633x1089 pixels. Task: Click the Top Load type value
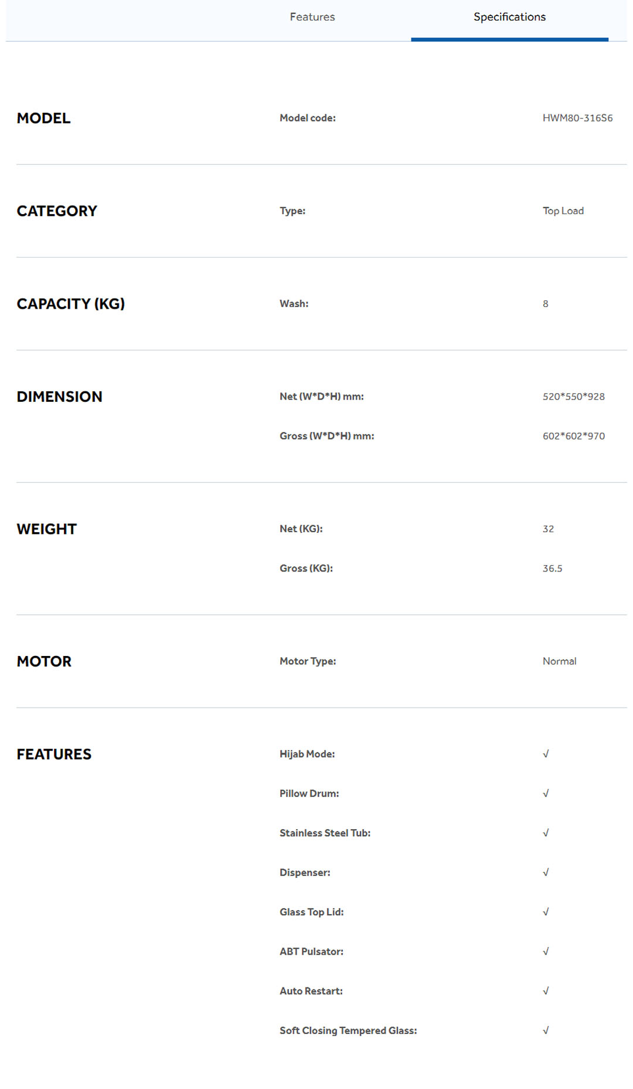point(563,211)
